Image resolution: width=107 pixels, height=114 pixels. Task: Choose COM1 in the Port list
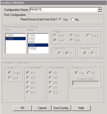pyautogui.click(x=16, y=35)
